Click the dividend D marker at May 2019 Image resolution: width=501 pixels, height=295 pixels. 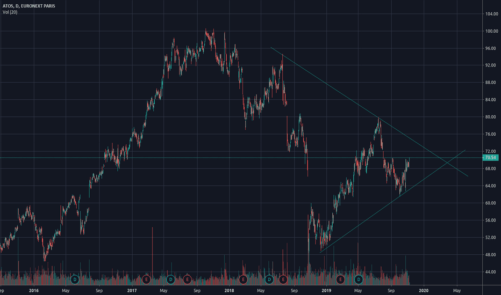[x=359, y=279]
